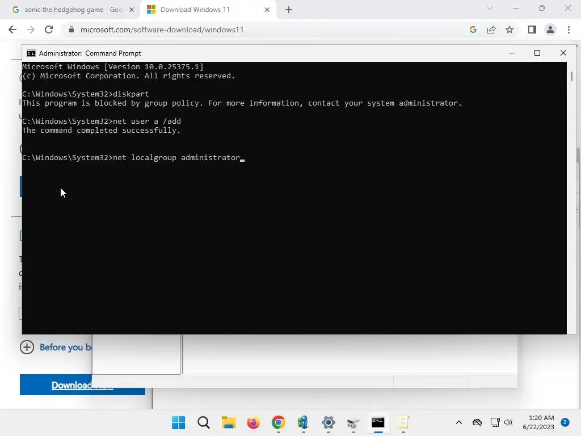
Task: Switch to Chrome in taskbar
Action: click(278, 422)
